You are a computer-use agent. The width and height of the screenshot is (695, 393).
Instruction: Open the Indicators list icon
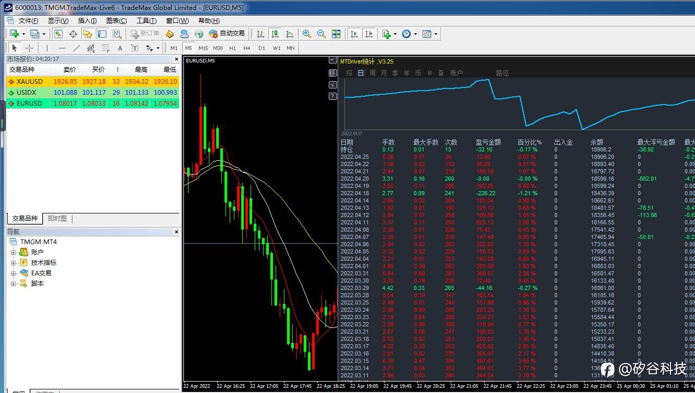tap(386, 34)
